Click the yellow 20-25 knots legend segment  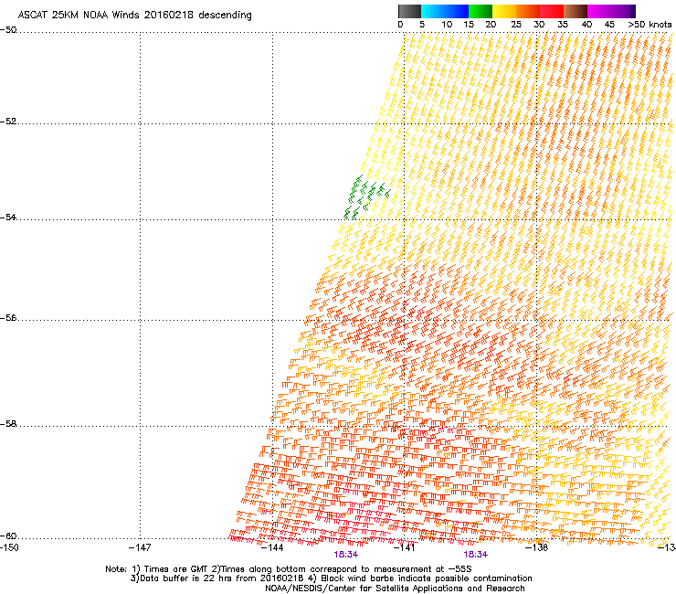click(x=504, y=11)
